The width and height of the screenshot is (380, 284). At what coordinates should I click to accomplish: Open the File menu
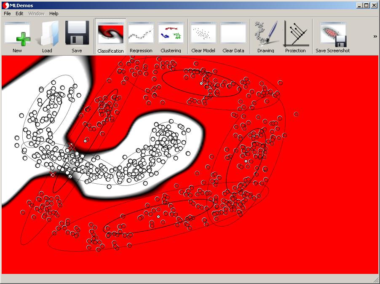[x=7, y=13]
